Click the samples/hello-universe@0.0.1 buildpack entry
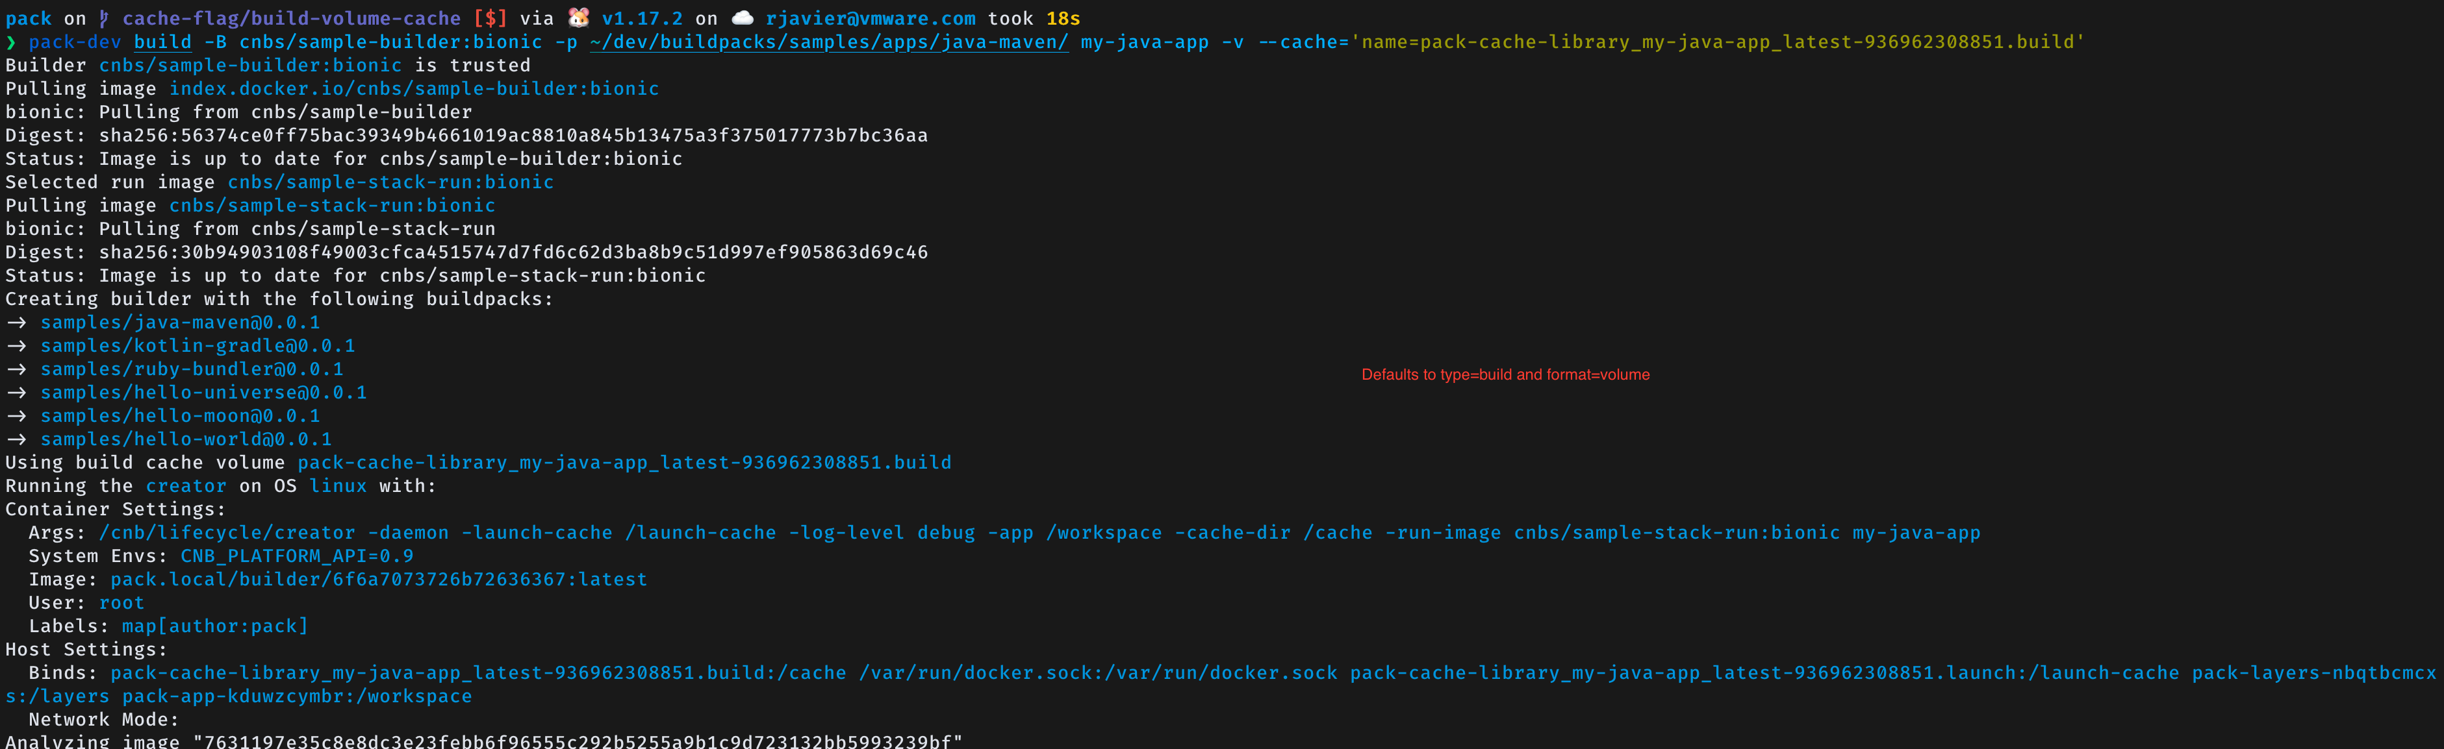This screenshot has height=749, width=2444. [x=203, y=393]
